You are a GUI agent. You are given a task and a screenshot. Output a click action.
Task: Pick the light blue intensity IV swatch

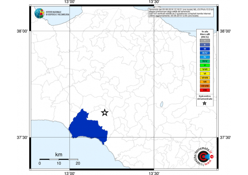coord(205,57)
